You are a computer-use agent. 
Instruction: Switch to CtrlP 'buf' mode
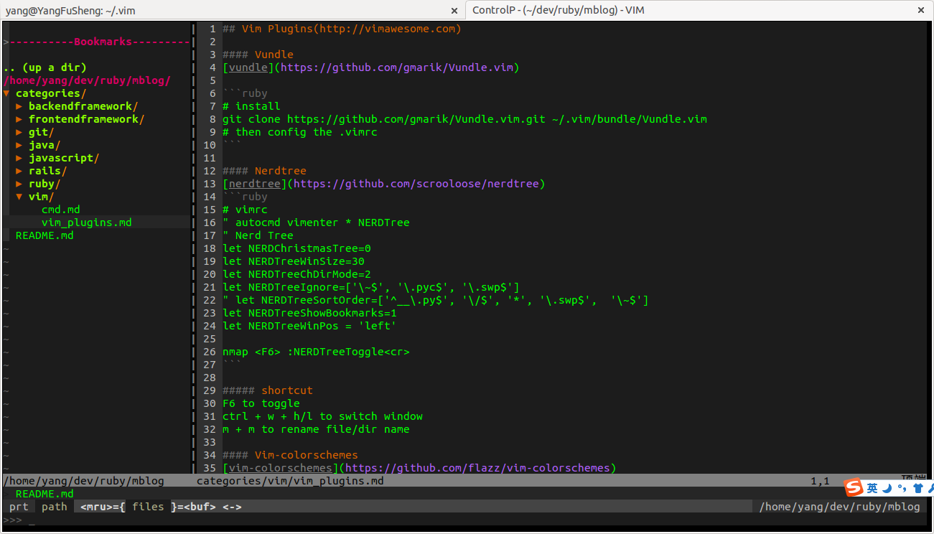(200, 507)
